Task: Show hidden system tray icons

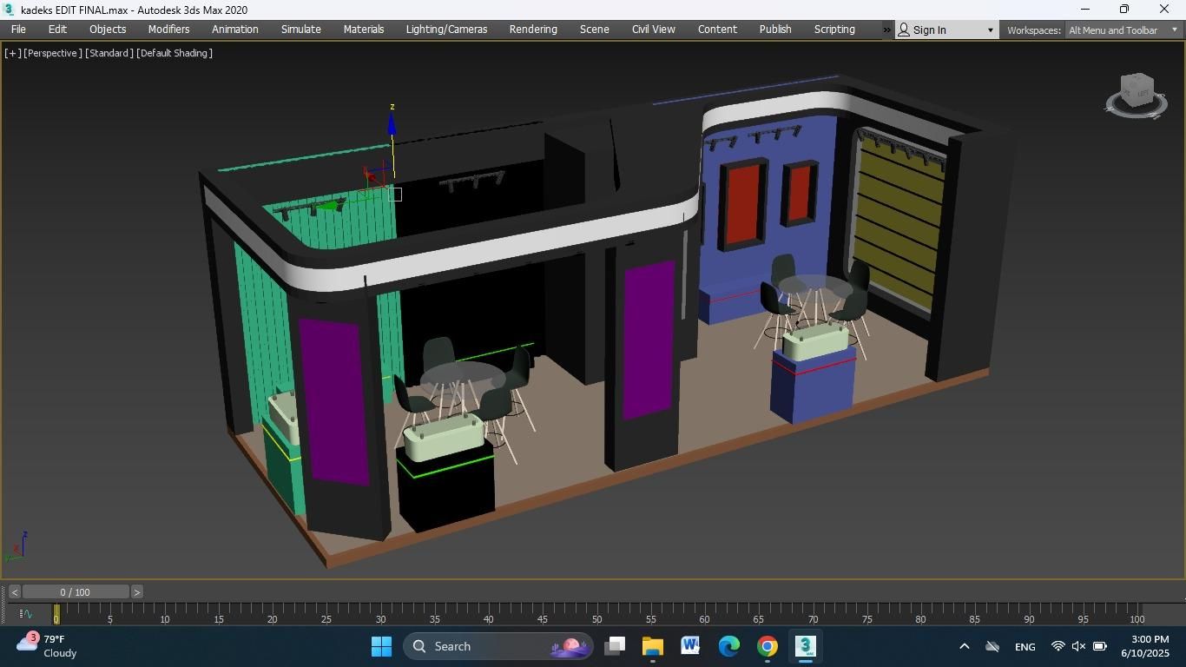Action: click(964, 647)
